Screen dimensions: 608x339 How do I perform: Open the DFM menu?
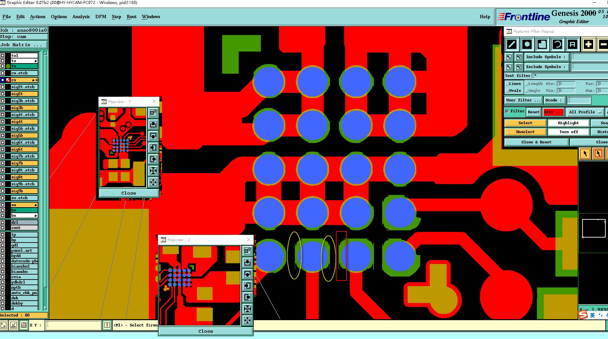[101, 17]
